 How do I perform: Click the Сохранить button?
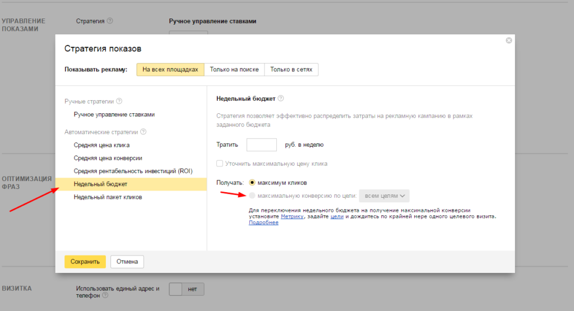[85, 262]
